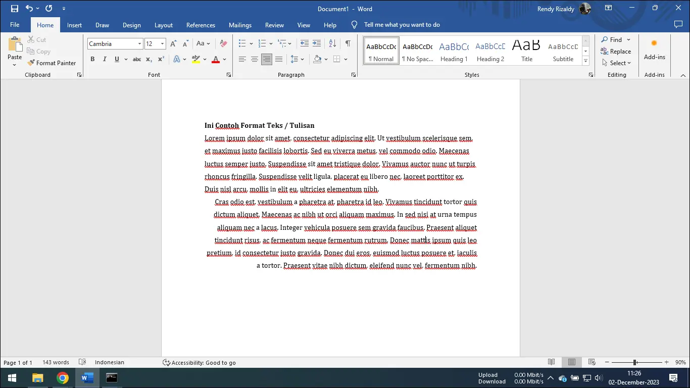Click the zoom slider handle
Image resolution: width=690 pixels, height=388 pixels.
[635, 362]
